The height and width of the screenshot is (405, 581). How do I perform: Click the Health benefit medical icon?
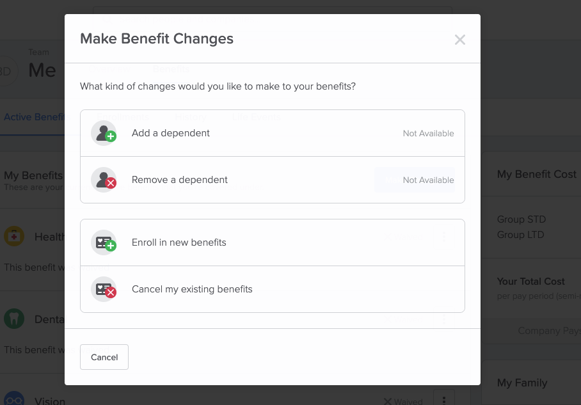(14, 236)
